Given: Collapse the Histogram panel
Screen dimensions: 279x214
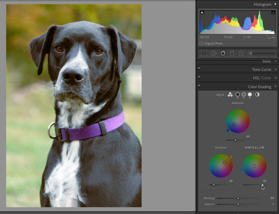Looking at the screenshot, I should [275, 4].
